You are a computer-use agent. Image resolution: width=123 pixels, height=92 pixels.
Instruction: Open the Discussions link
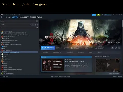pos(81,52)
